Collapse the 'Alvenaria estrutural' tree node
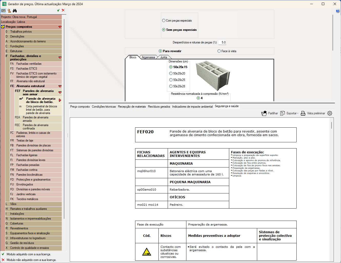 60,86
